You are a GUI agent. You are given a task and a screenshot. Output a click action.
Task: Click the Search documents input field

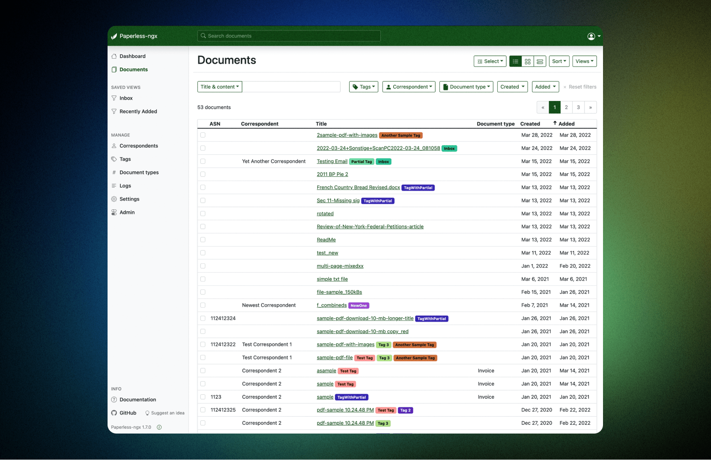[289, 36]
